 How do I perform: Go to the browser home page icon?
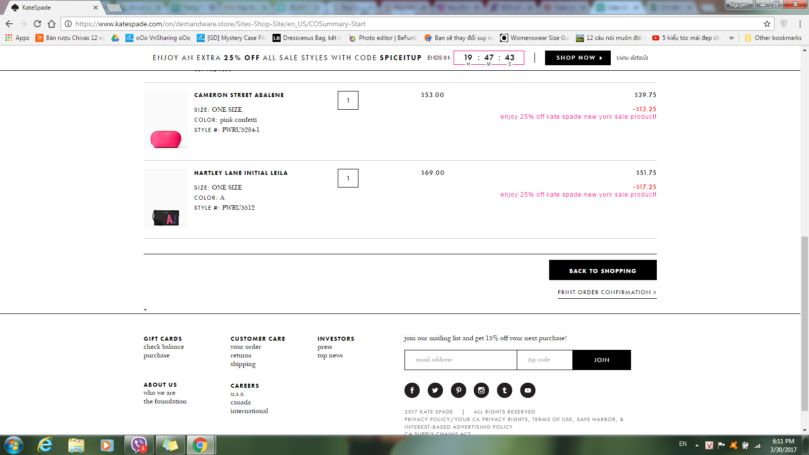52,24
